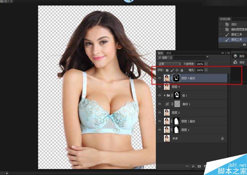Image resolution: width=247 pixels, height=175 pixels.
Task: Click the 色阶 history state icon
Action: pyautogui.click(x=227, y=24)
